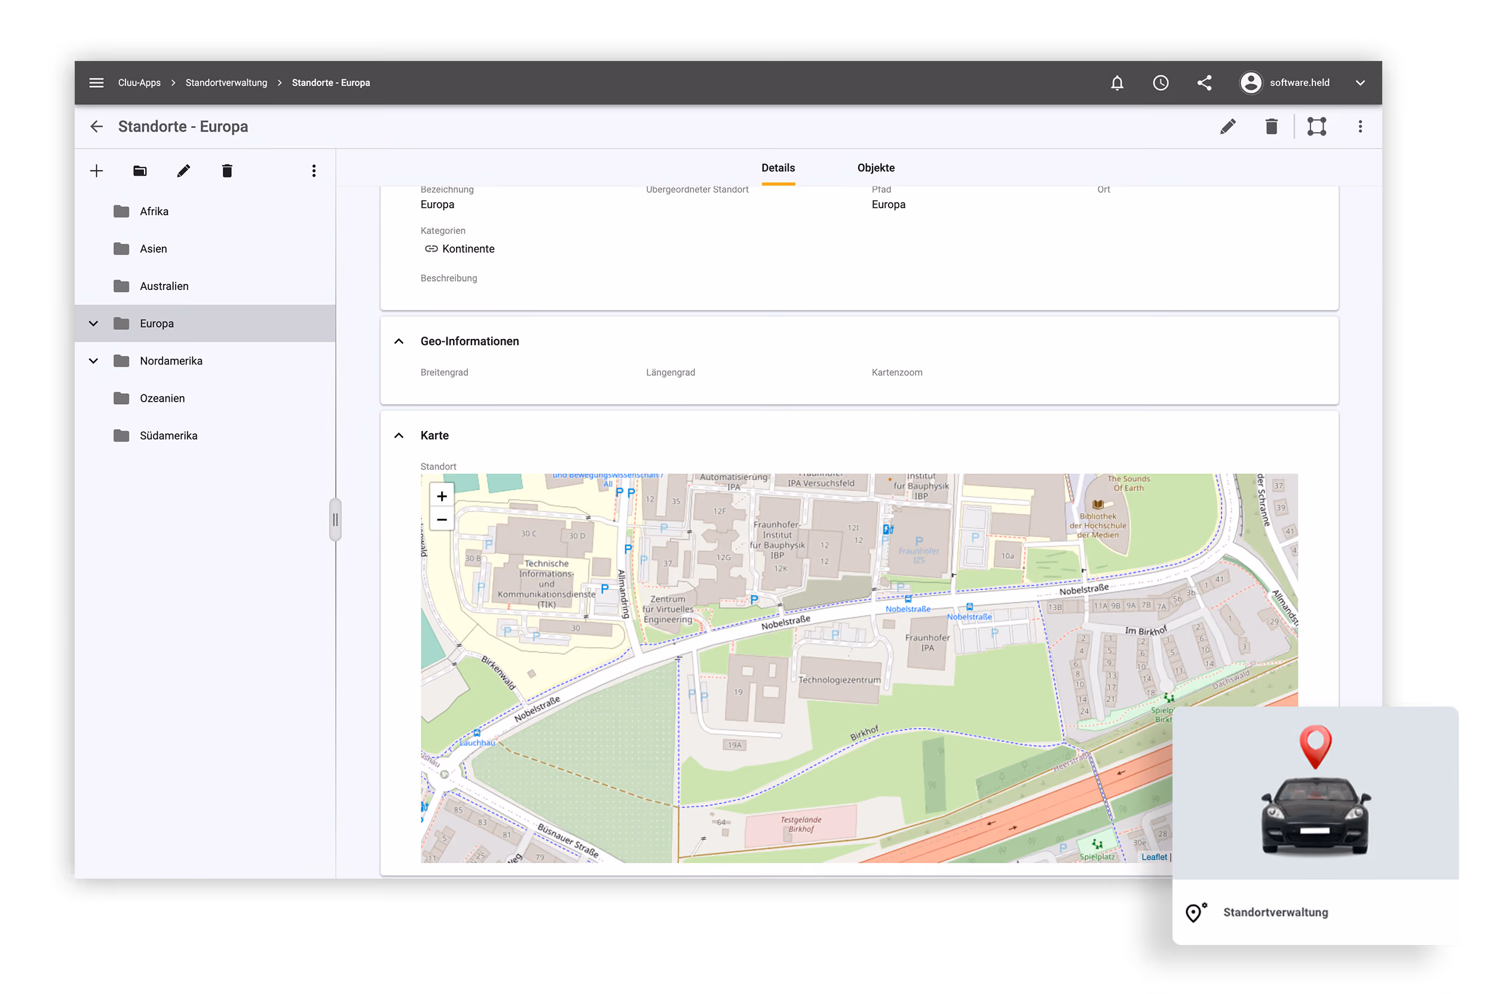Go to Standortverwaltung breadcrumb
Image resolution: width=1494 pixels, height=994 pixels.
pos(226,82)
